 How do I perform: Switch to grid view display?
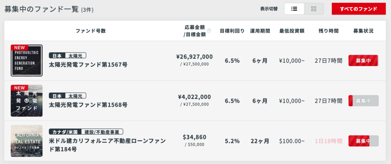pyautogui.click(x=314, y=9)
